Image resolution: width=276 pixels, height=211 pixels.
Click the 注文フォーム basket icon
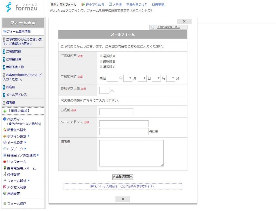pos(5,162)
